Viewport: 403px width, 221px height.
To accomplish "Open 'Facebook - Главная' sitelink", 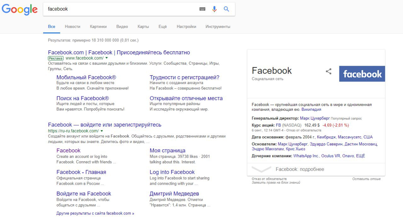I will click(x=81, y=172).
